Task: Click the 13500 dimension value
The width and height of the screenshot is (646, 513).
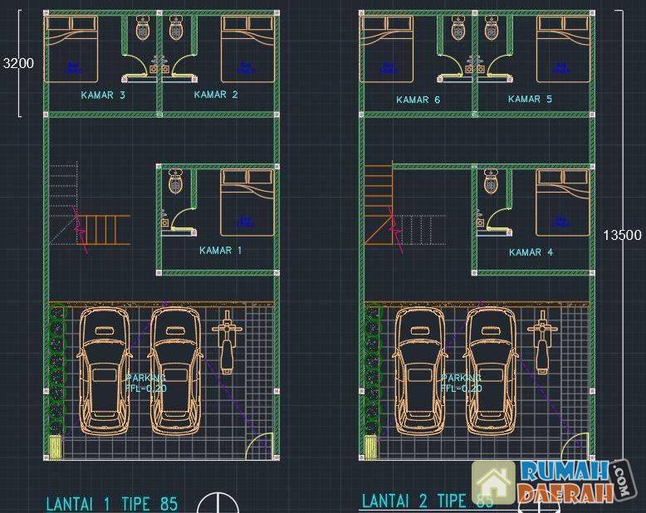Action: (x=621, y=235)
